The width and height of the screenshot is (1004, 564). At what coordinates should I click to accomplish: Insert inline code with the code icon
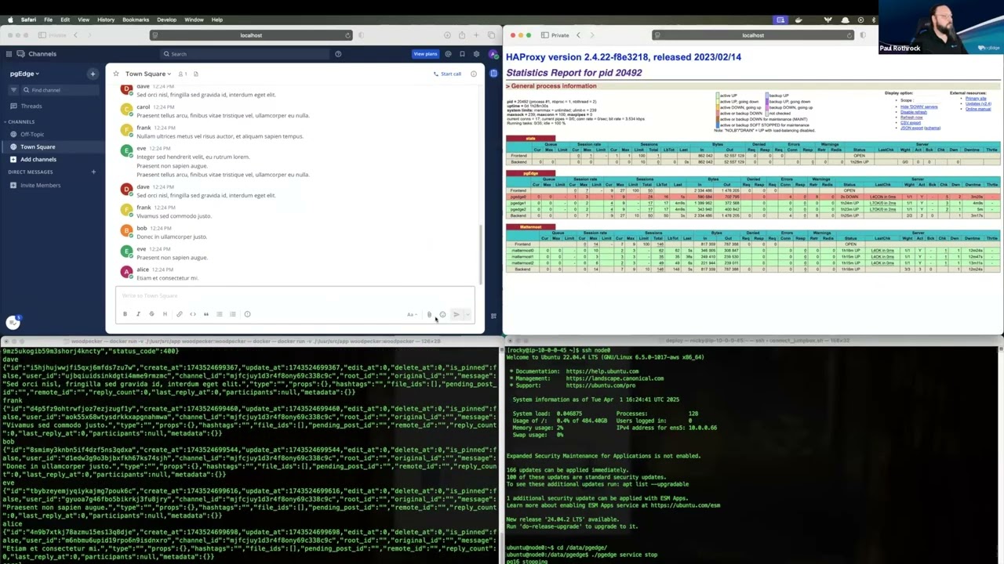point(192,314)
